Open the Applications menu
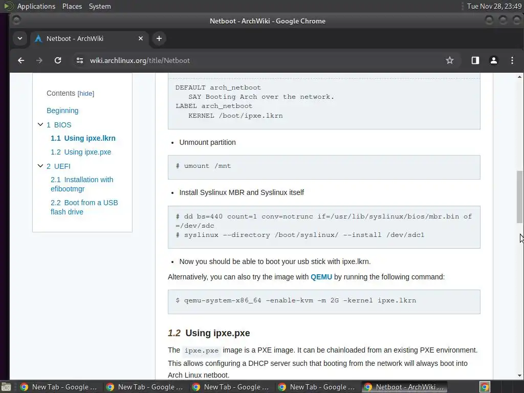 pyautogui.click(x=36, y=6)
